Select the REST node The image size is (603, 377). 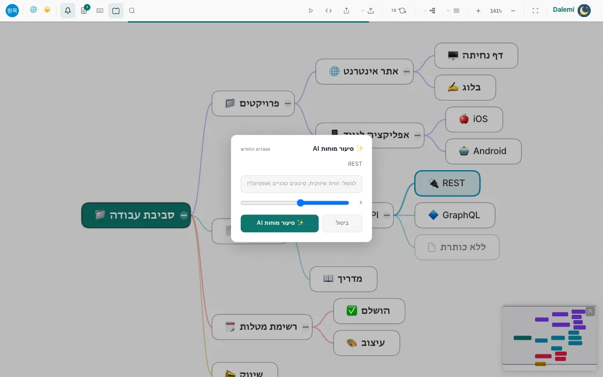pyautogui.click(x=447, y=183)
